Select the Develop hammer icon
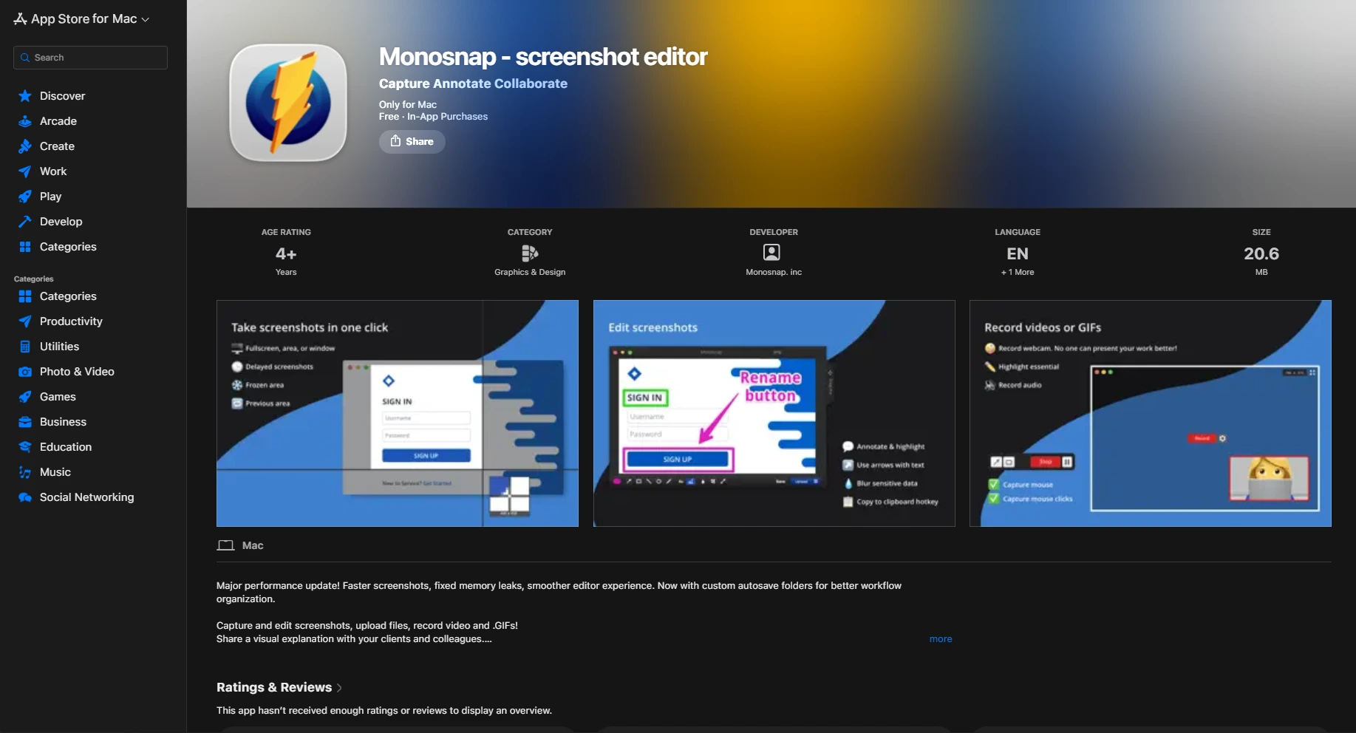 [25, 222]
